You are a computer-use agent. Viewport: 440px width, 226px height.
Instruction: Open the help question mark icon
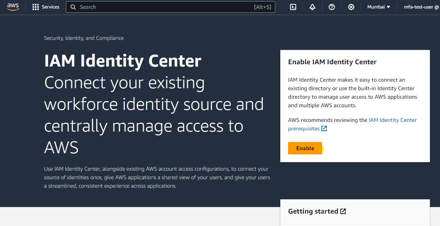pyautogui.click(x=332, y=7)
